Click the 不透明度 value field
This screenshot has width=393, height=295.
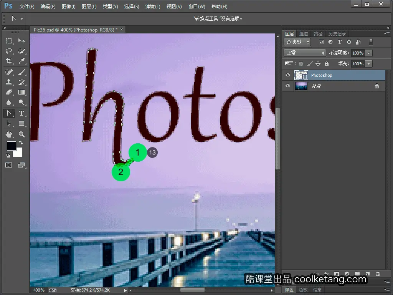(358, 53)
